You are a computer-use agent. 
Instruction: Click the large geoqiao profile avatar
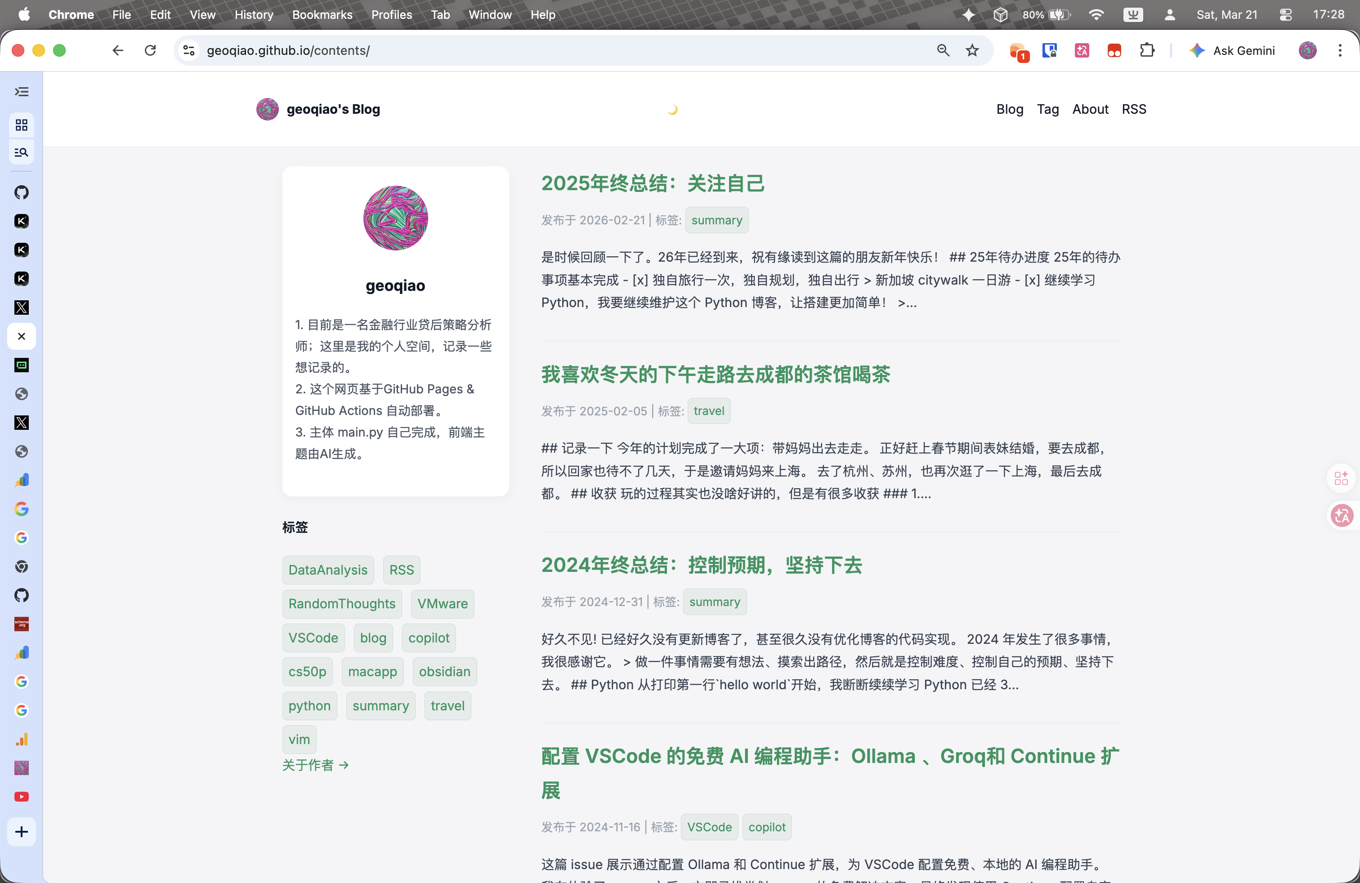pyautogui.click(x=395, y=218)
